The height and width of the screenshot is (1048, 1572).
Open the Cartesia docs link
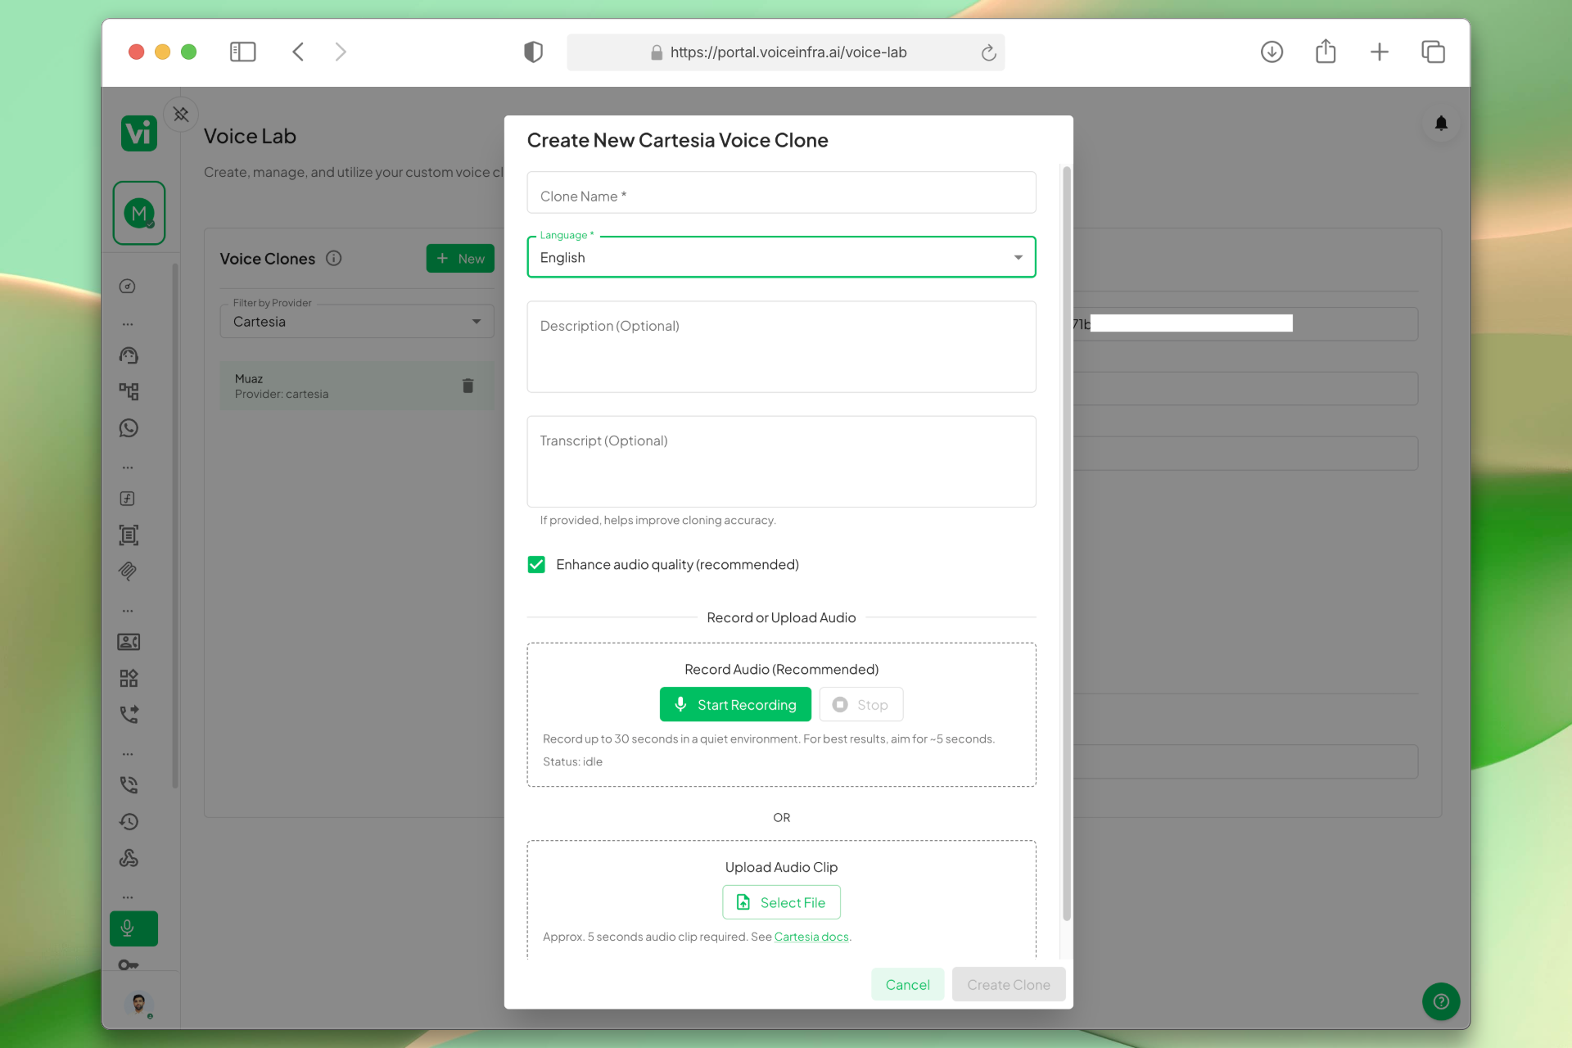pos(811,937)
